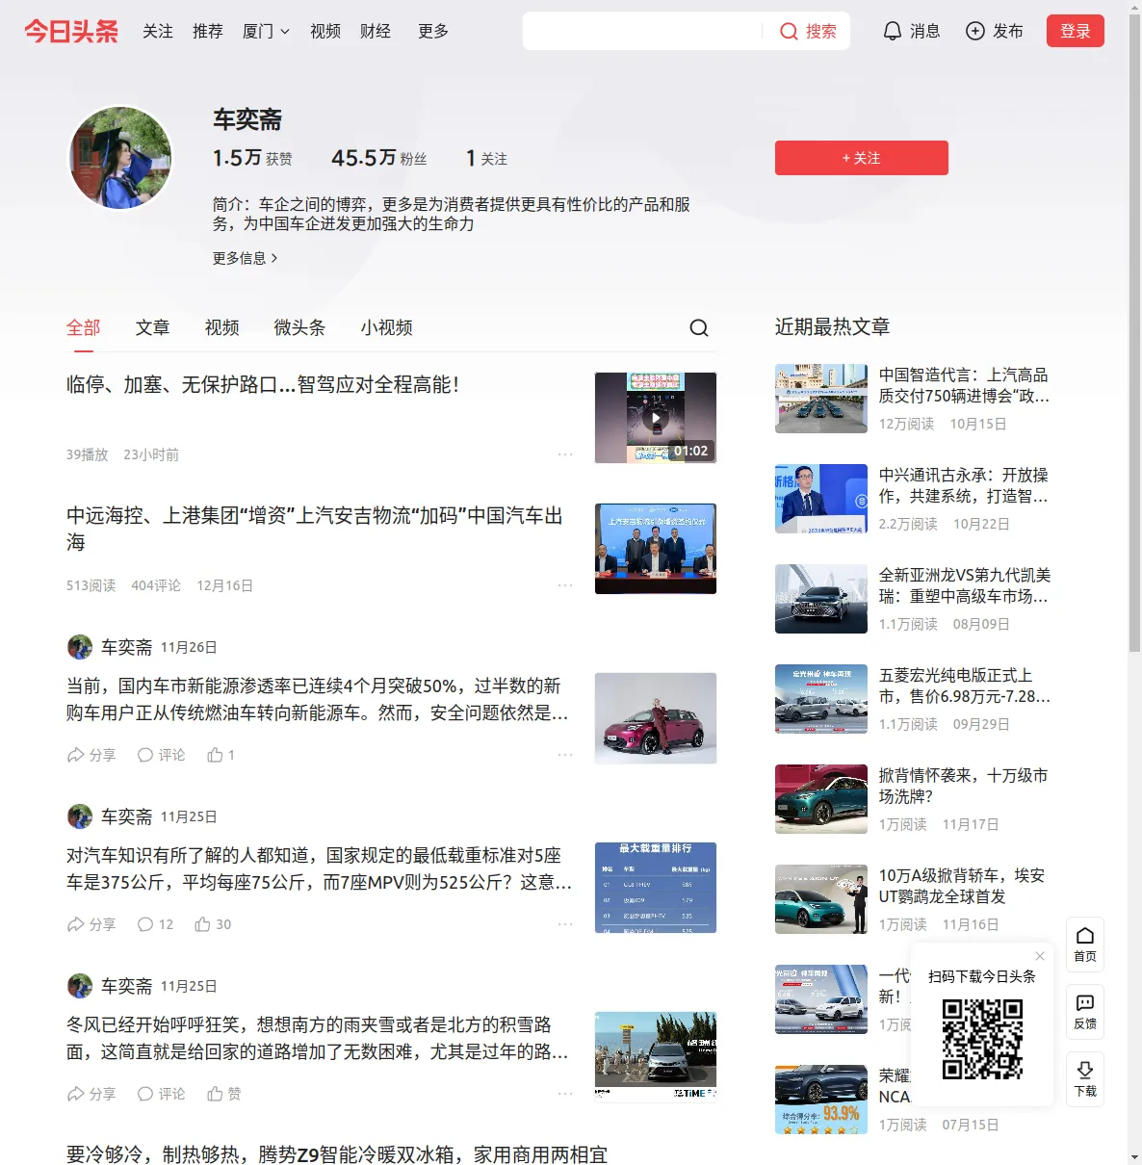Open 关注 in the top navigation
Viewport: 1142px width, 1165px height.
coord(158,31)
